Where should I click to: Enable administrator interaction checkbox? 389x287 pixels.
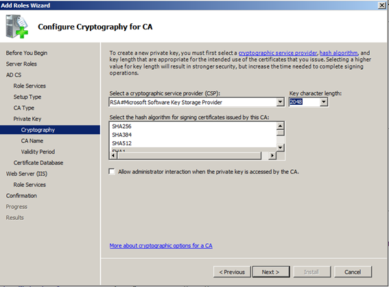(x=112, y=172)
